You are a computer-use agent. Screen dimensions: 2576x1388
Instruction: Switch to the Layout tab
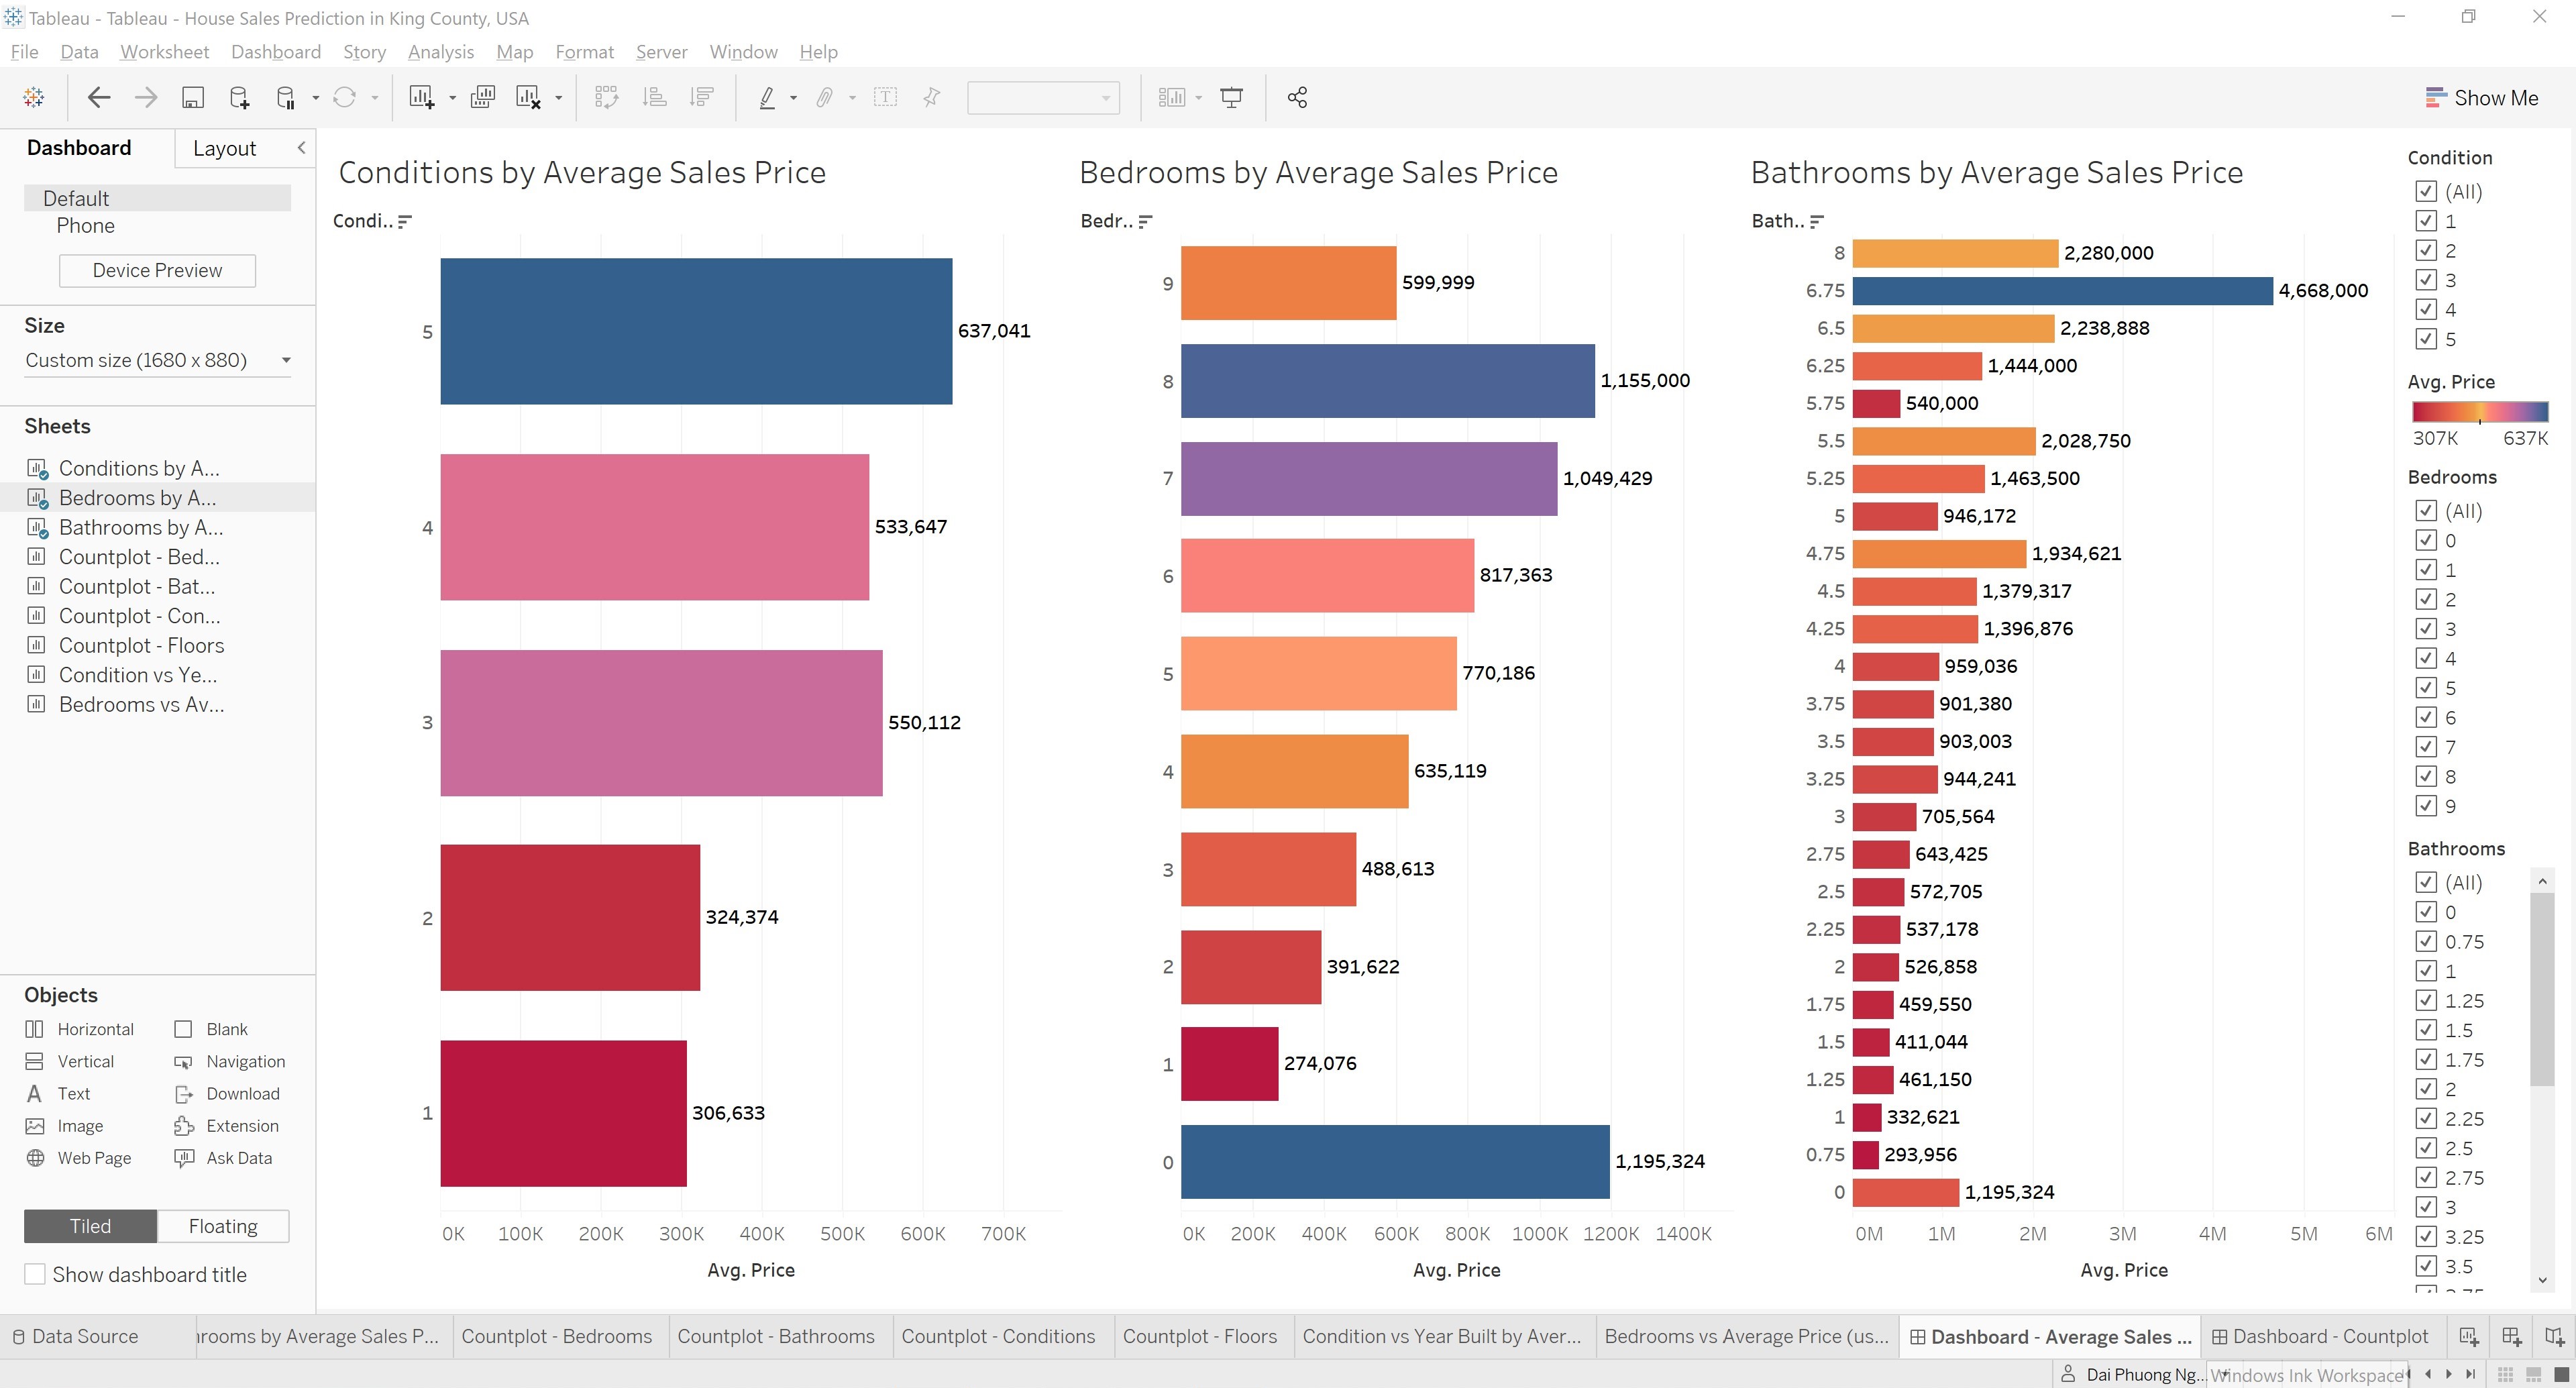point(225,147)
